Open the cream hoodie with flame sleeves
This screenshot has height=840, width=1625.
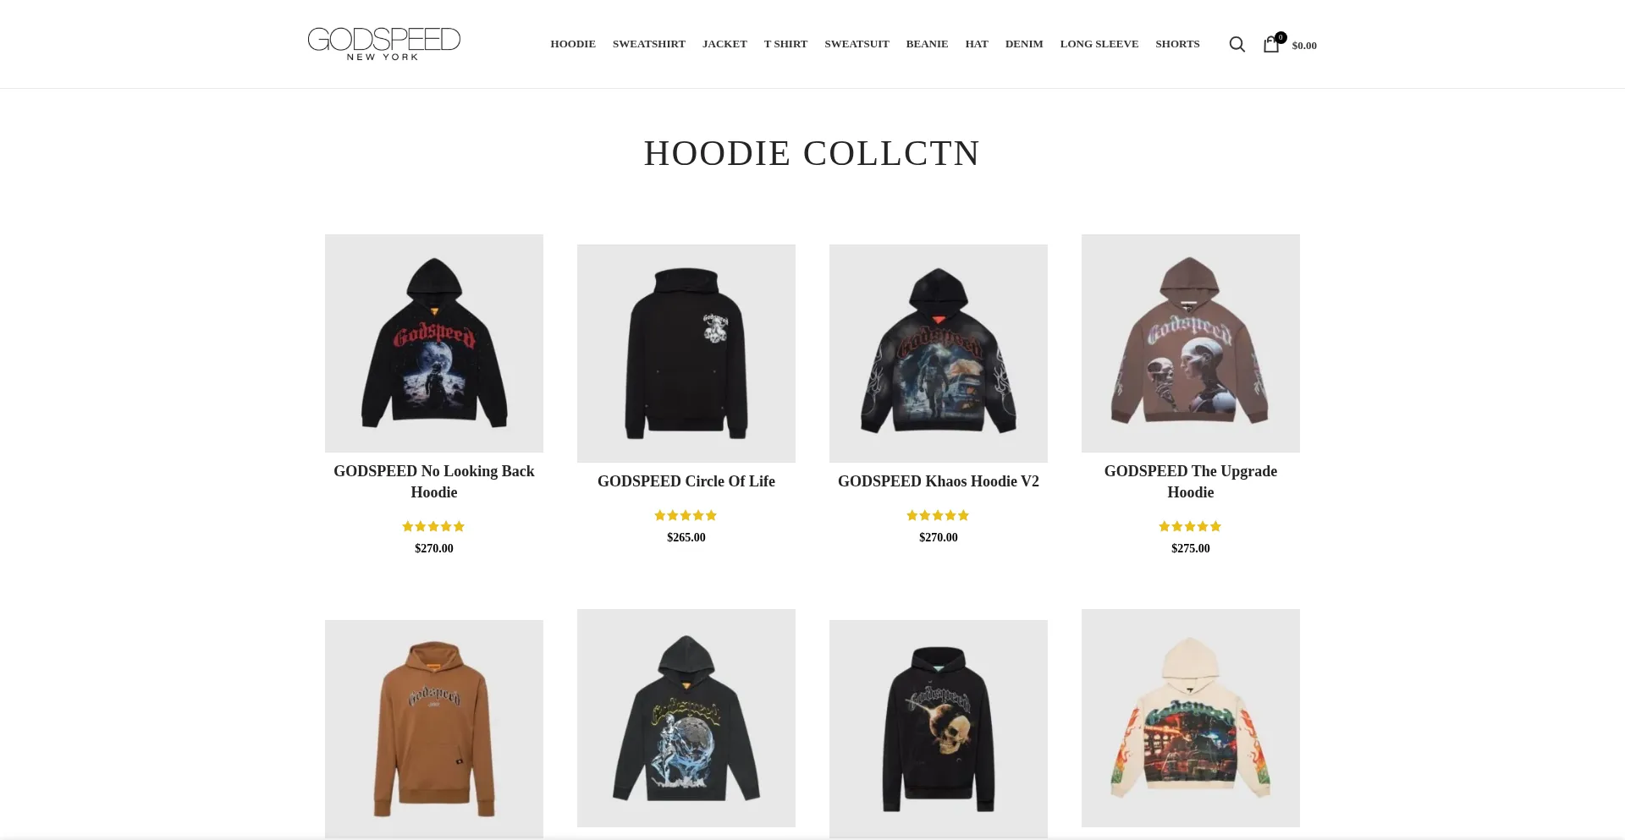pos(1191,718)
